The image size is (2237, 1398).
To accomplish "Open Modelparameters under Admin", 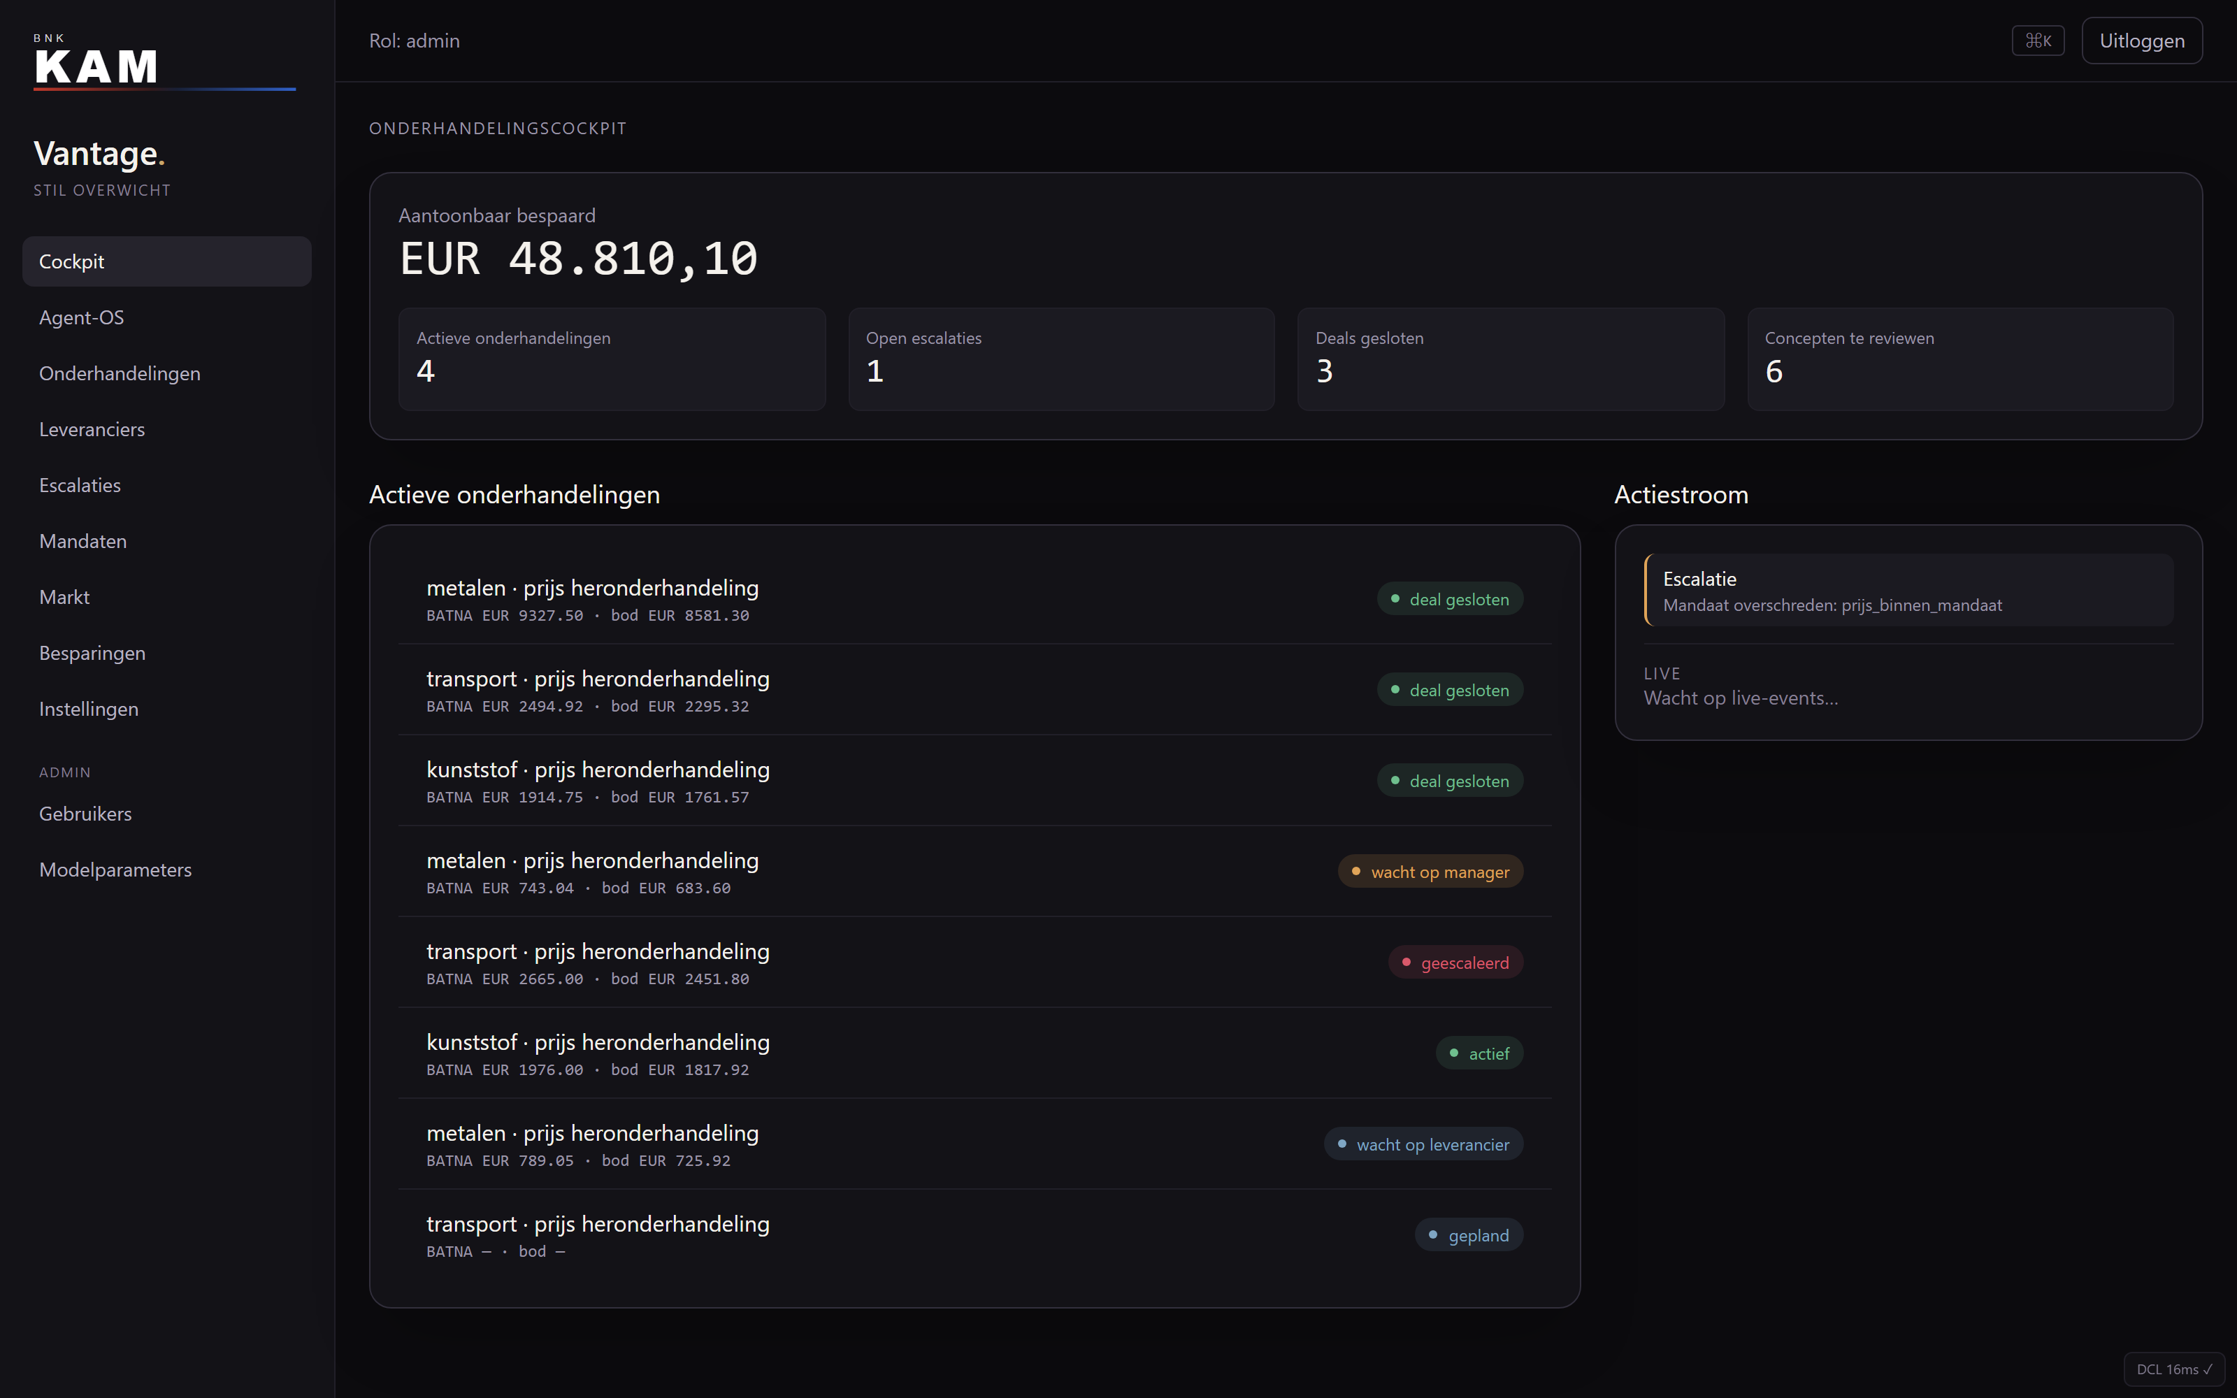I will [166, 870].
